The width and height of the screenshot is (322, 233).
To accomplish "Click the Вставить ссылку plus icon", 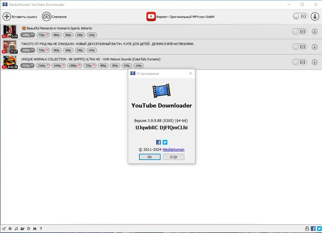I will [7, 16].
